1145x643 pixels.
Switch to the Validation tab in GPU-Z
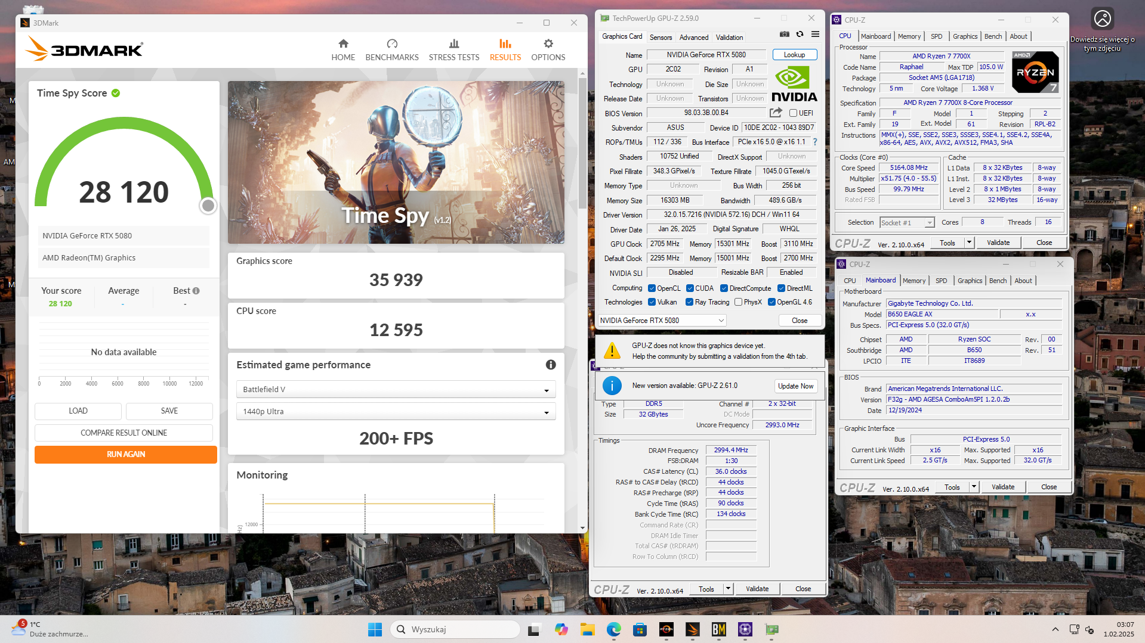point(729,37)
